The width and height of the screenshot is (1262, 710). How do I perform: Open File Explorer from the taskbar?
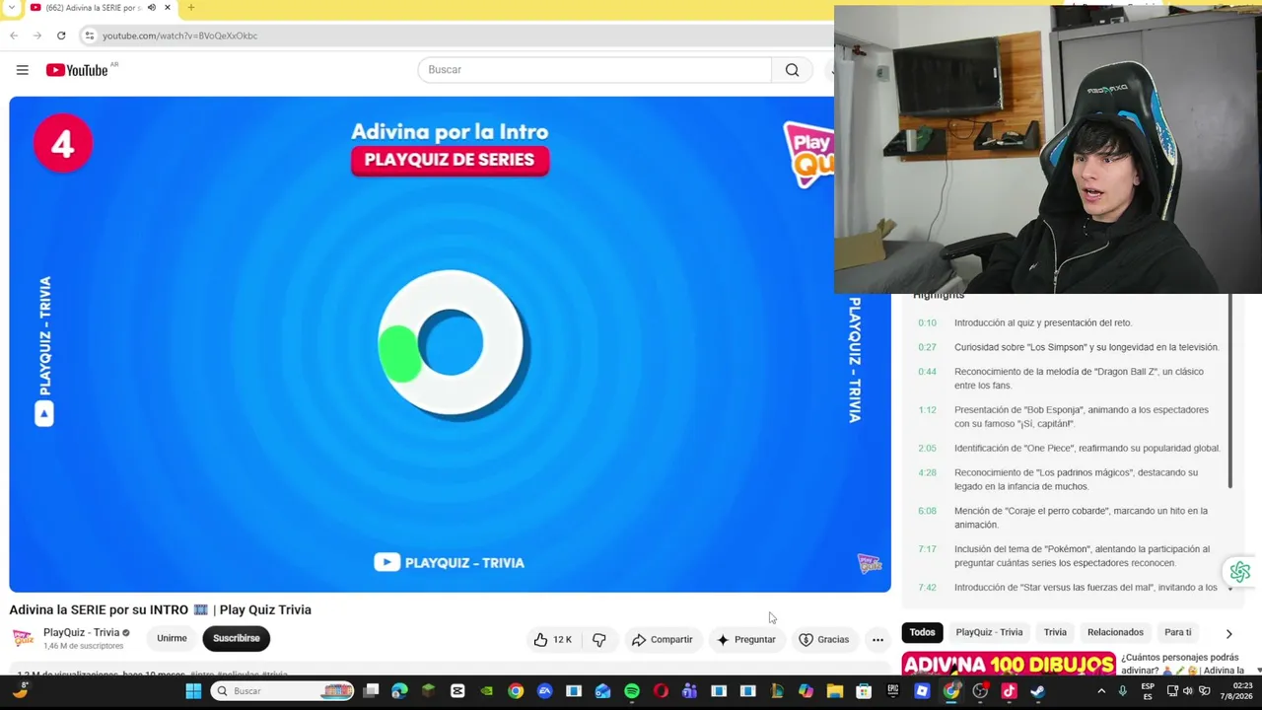click(x=835, y=691)
